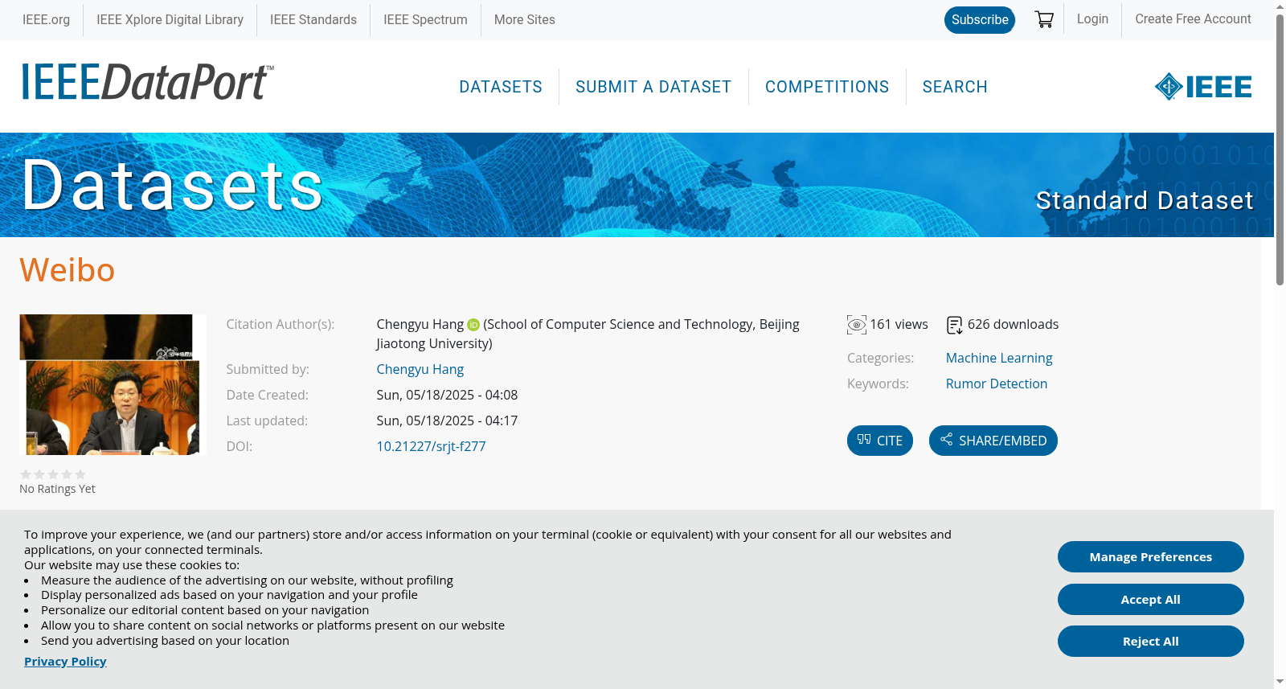The image size is (1286, 689).
Task: Click the page's vertical scrollbar thumb
Action: coord(1280,149)
